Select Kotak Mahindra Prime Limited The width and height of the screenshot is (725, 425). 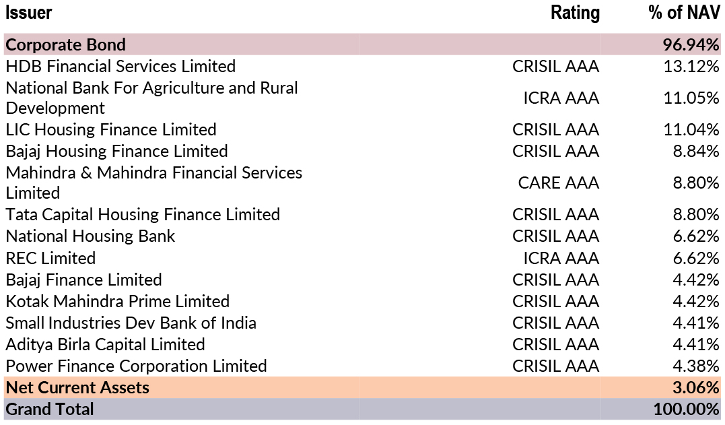[x=117, y=301]
